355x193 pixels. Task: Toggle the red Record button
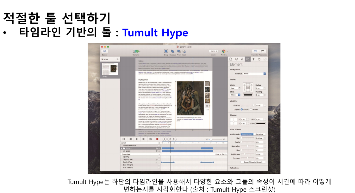(x=157, y=139)
